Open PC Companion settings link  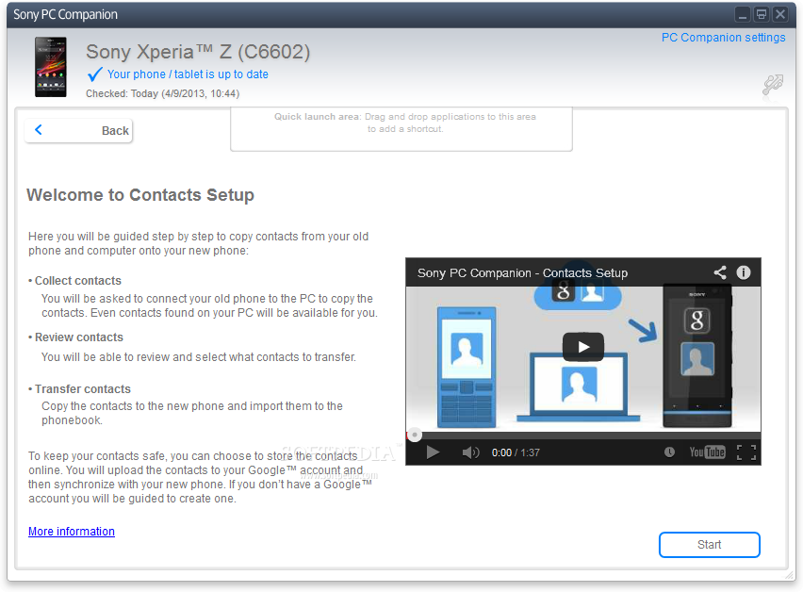click(723, 38)
